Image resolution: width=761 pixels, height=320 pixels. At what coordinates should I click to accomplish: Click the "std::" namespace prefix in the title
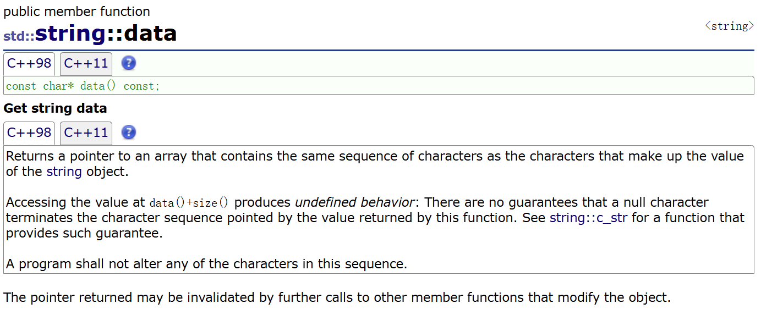point(19,36)
